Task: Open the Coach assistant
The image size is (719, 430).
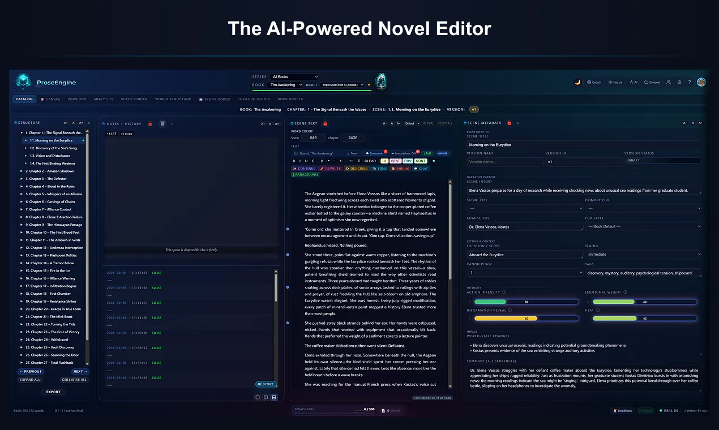Action: 594,82
